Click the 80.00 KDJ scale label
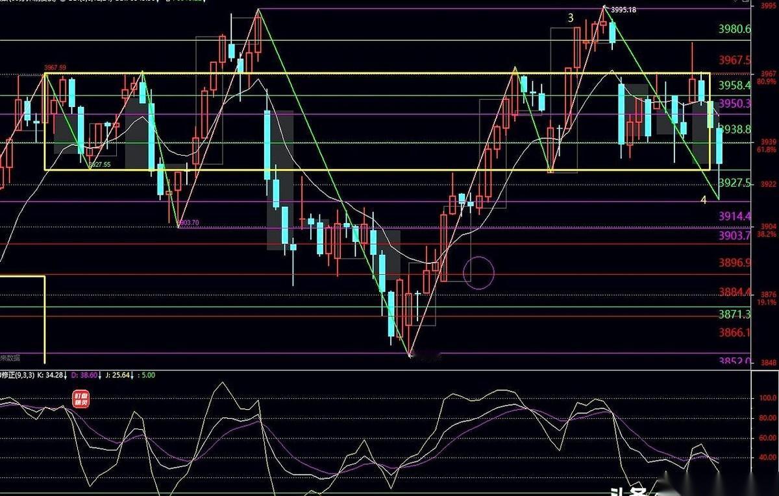779x496 pixels. tap(768, 418)
